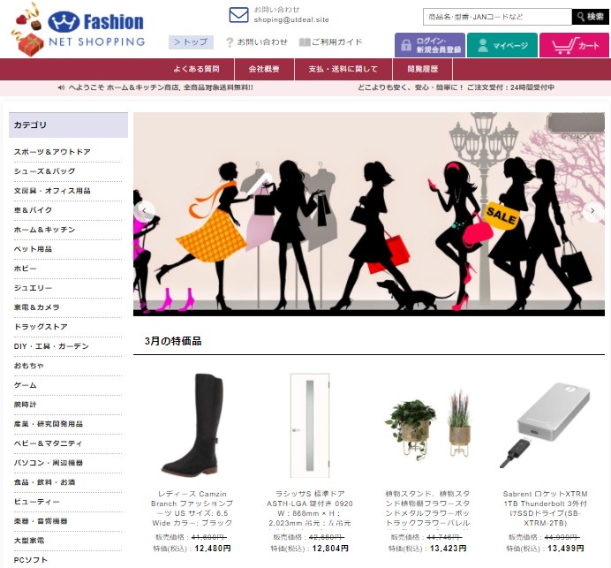
Task: Click the カテゴリ sidebar header
Action: pos(68,125)
